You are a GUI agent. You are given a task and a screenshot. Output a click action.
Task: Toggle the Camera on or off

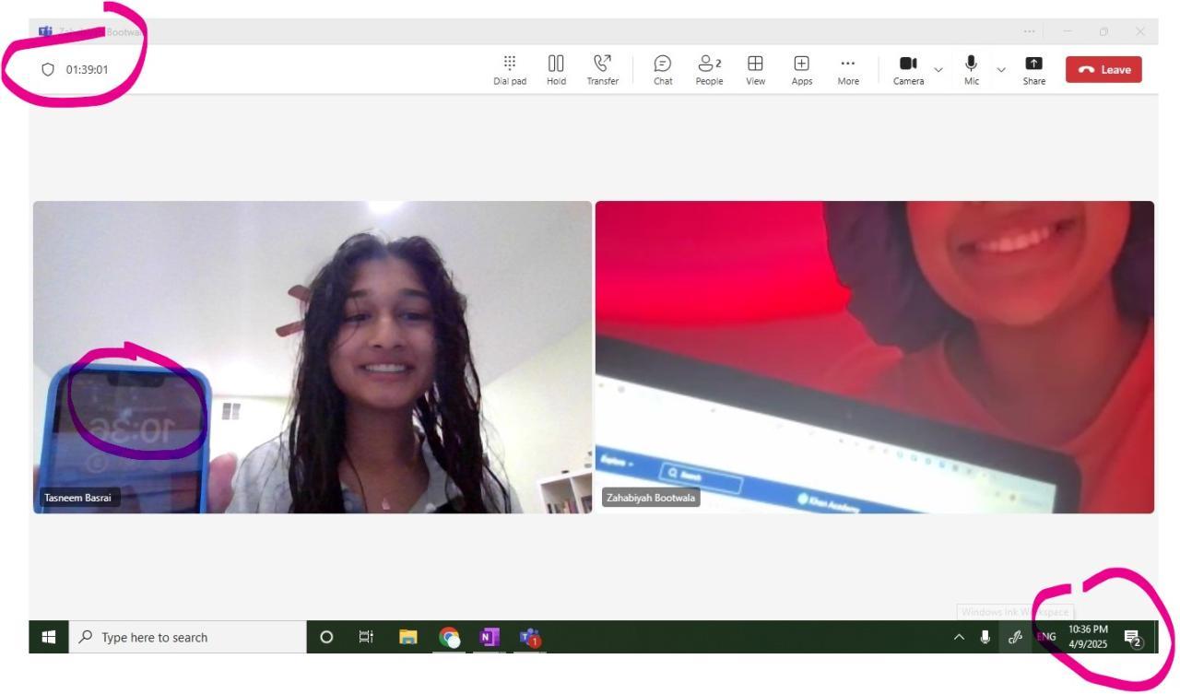(908, 69)
